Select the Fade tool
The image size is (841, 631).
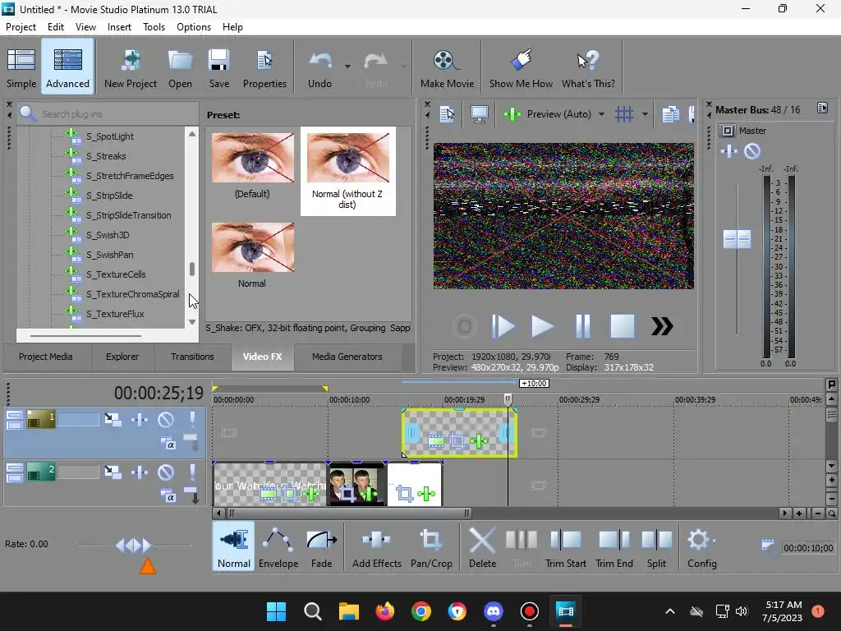click(x=321, y=547)
